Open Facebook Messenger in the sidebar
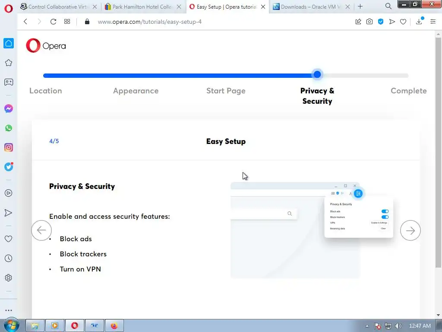The width and height of the screenshot is (442, 332). (9, 109)
